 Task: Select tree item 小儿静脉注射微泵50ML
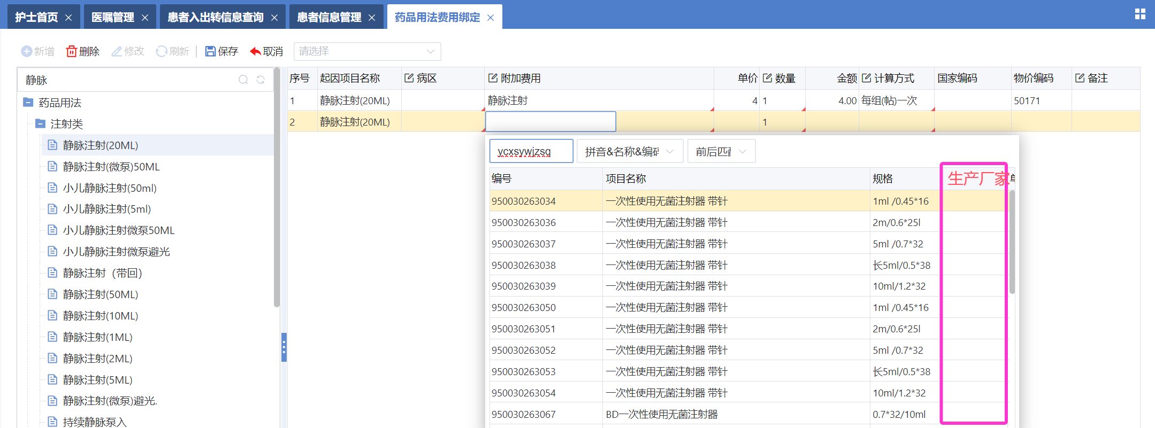pos(119,230)
